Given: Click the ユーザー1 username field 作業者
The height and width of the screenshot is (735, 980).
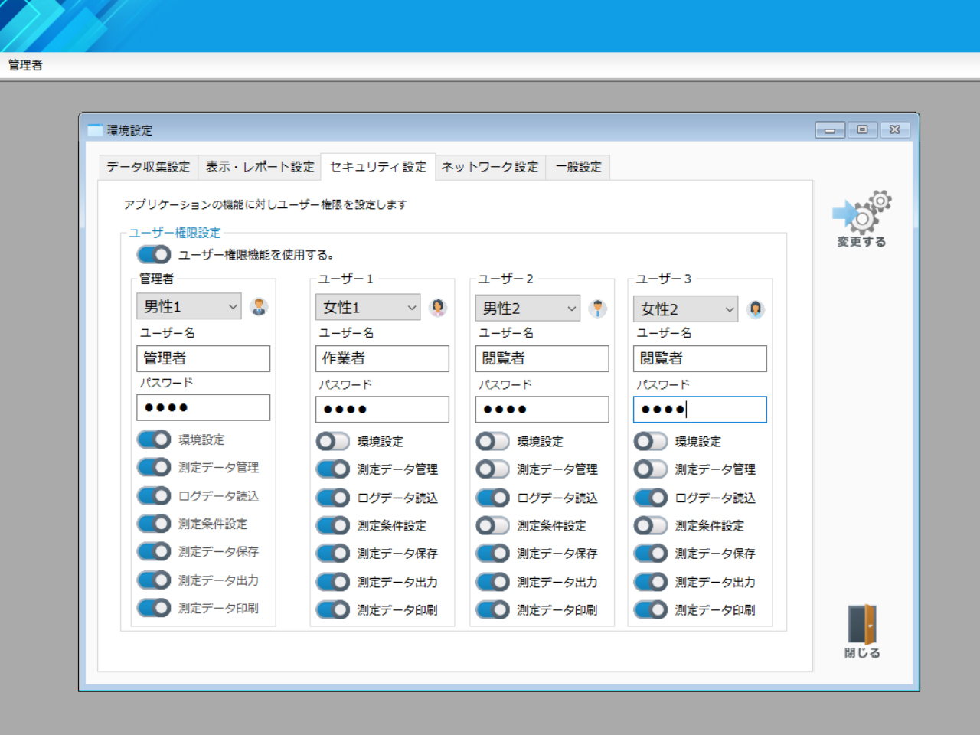Looking at the screenshot, I should click(382, 358).
